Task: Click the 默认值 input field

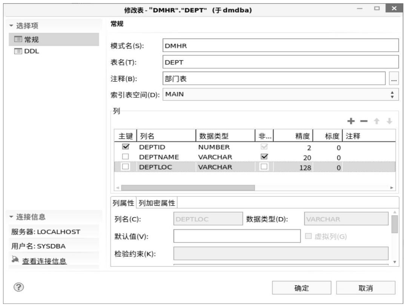Action: point(237,236)
